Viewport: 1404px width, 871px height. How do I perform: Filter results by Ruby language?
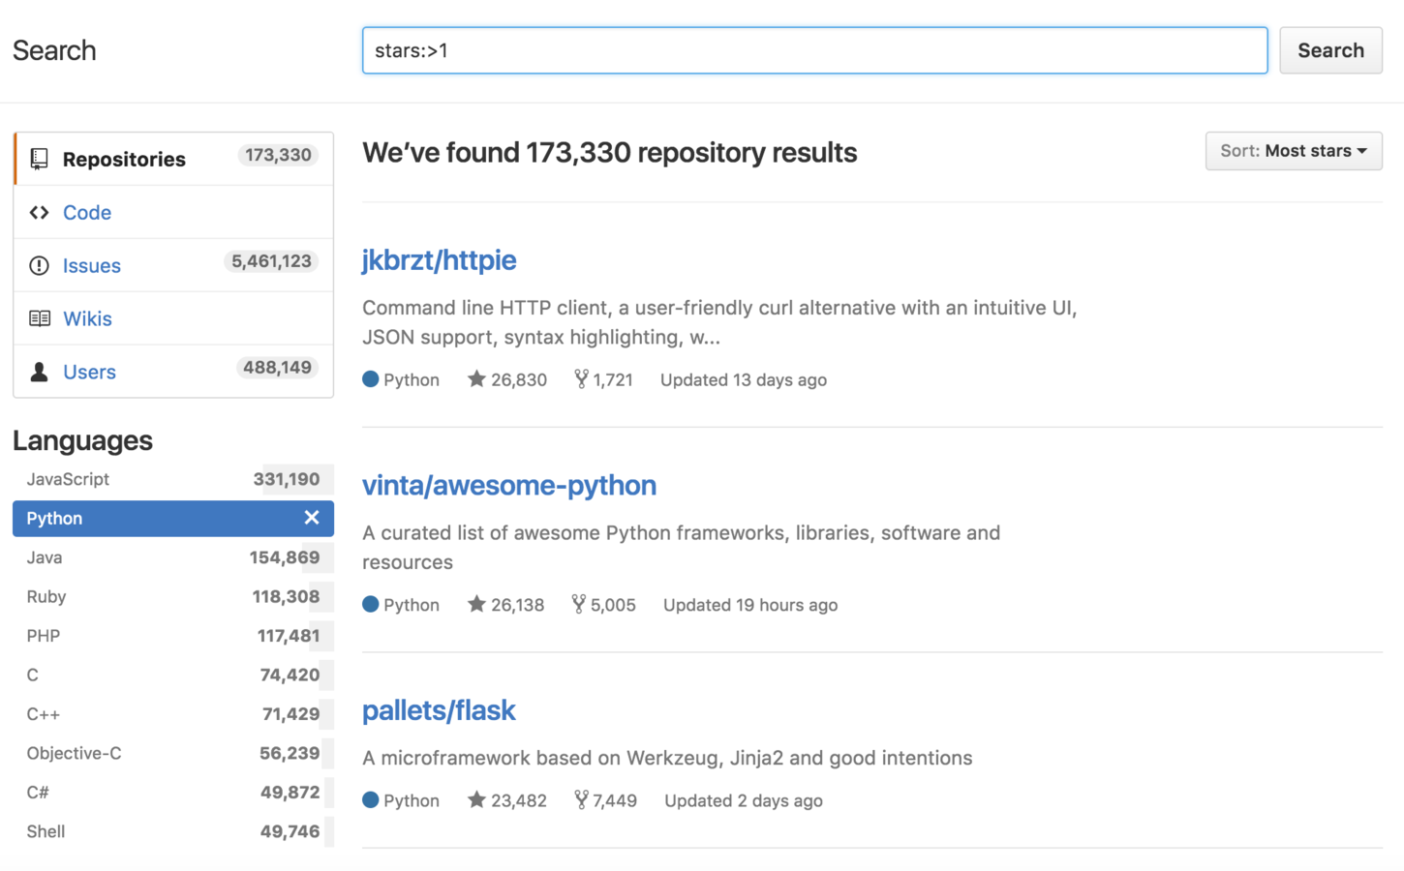(173, 596)
